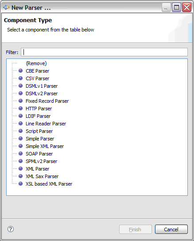Select XSL based XML Parser
194x241 pixels.
pos(49,184)
